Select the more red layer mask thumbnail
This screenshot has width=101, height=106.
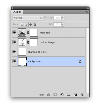[34, 32]
